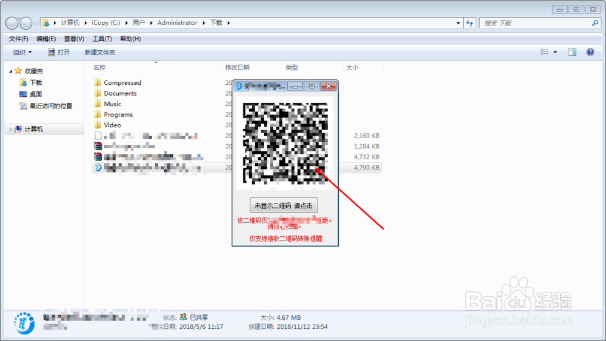Click the Back navigation arrow button
This screenshot has height=341, width=606.
tap(12, 23)
